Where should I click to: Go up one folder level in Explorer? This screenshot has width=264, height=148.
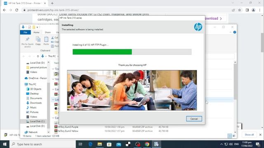pos(38,56)
